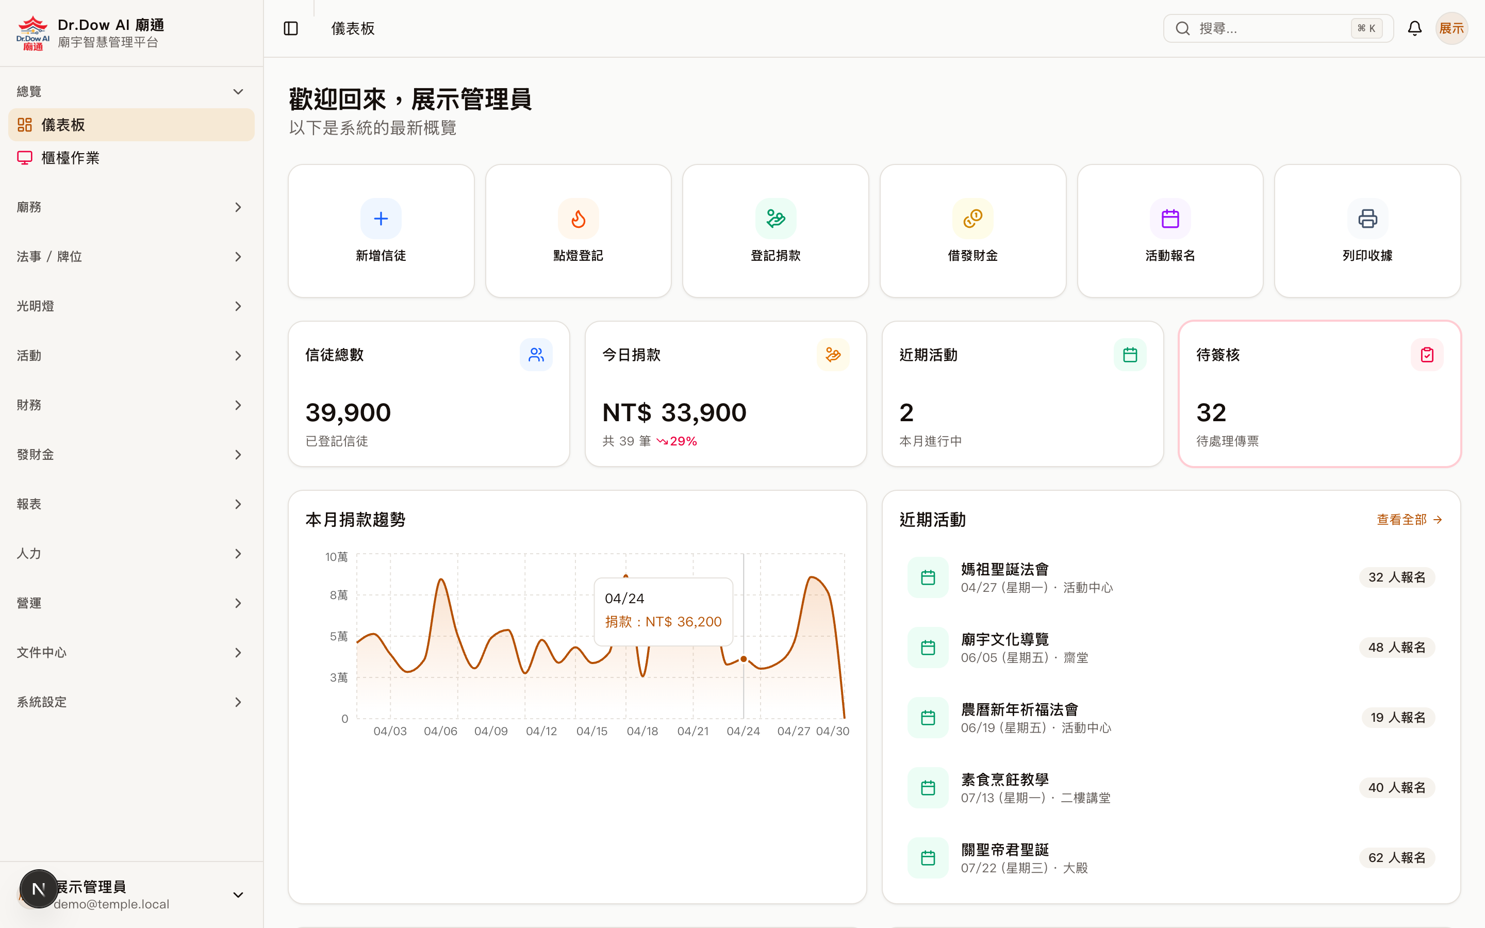
Task: Select 儀表板 in the sidebar
Action: coord(63,125)
